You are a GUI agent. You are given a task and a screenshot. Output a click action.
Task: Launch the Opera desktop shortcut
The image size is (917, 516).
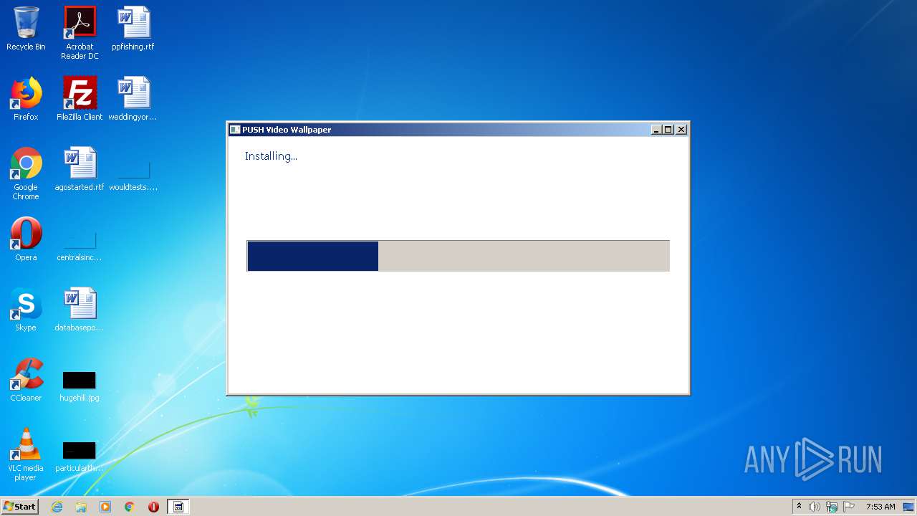click(26, 239)
